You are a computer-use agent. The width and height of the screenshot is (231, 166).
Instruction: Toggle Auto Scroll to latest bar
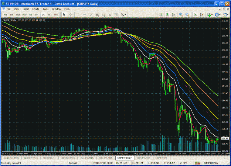(x=195, y=15)
